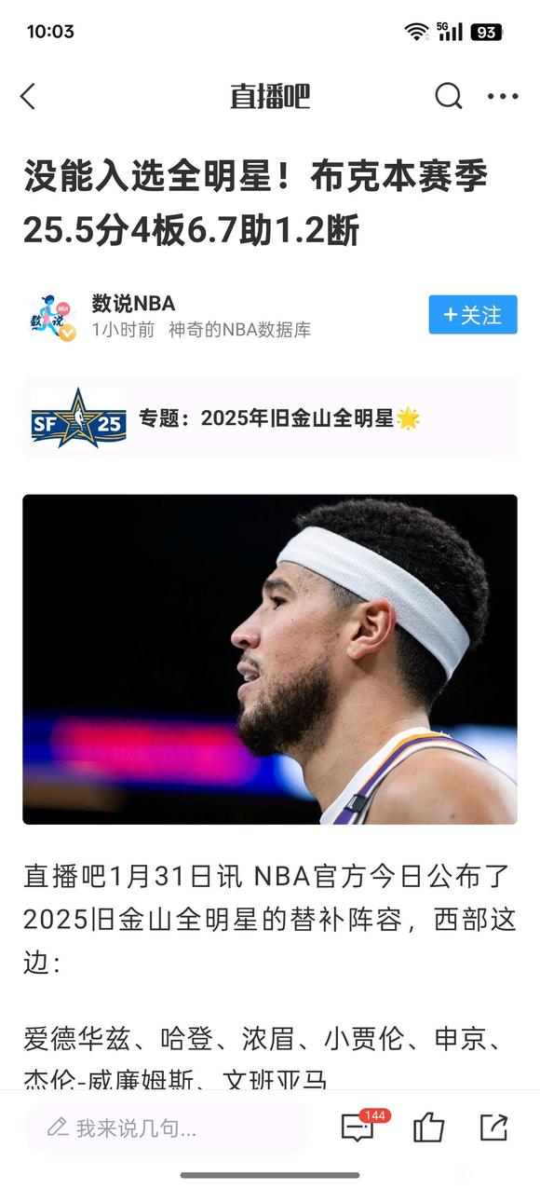The height and width of the screenshot is (1189, 540).
Task: Tap the SF 25 All-Star logo
Action: coord(78,418)
